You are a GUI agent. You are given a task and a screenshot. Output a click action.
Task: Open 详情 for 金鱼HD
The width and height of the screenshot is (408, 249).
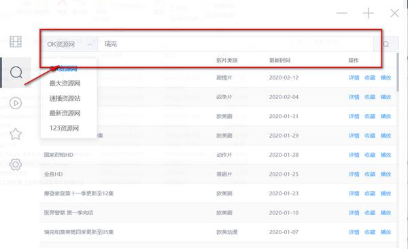click(354, 174)
